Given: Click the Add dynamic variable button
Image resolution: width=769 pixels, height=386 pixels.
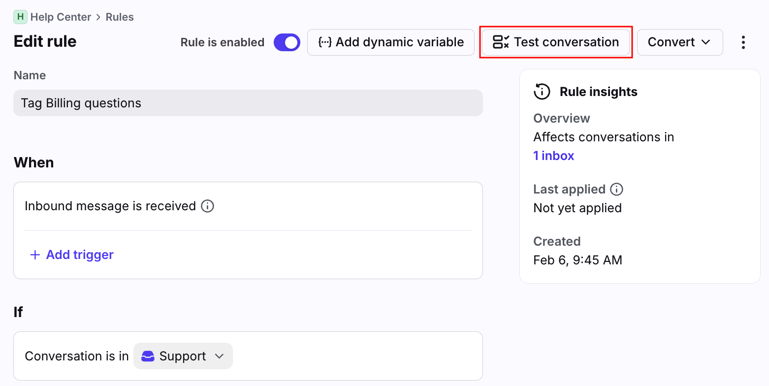Looking at the screenshot, I should [391, 42].
